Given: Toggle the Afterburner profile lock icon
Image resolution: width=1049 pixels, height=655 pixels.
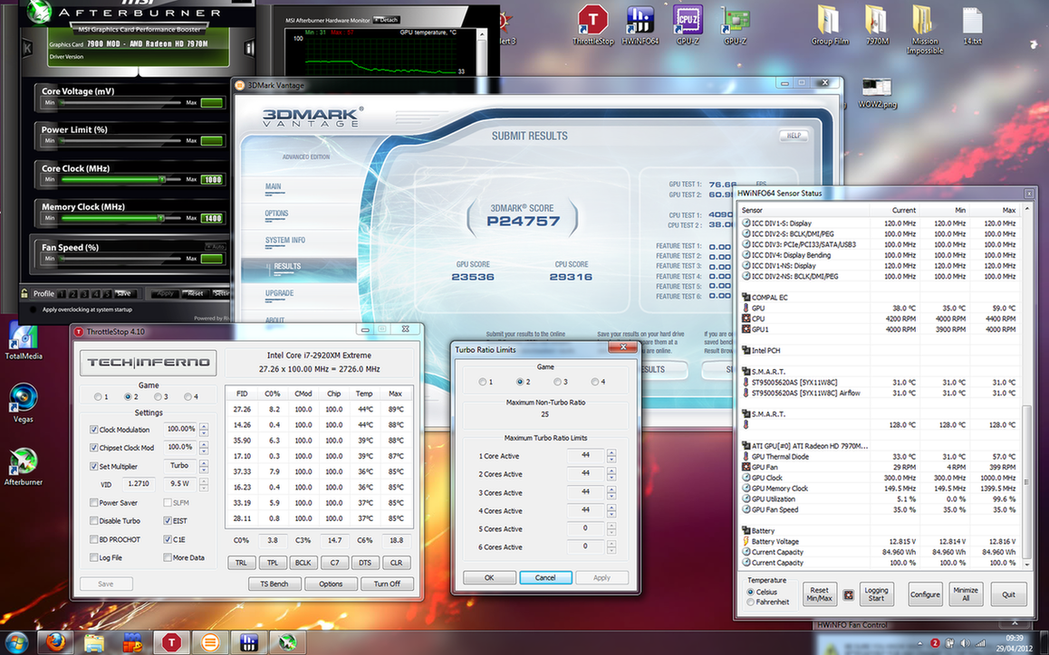Looking at the screenshot, I should tap(24, 293).
